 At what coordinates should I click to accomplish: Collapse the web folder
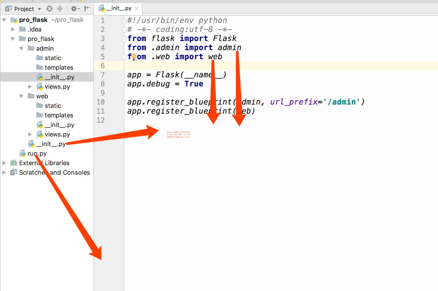(x=21, y=96)
